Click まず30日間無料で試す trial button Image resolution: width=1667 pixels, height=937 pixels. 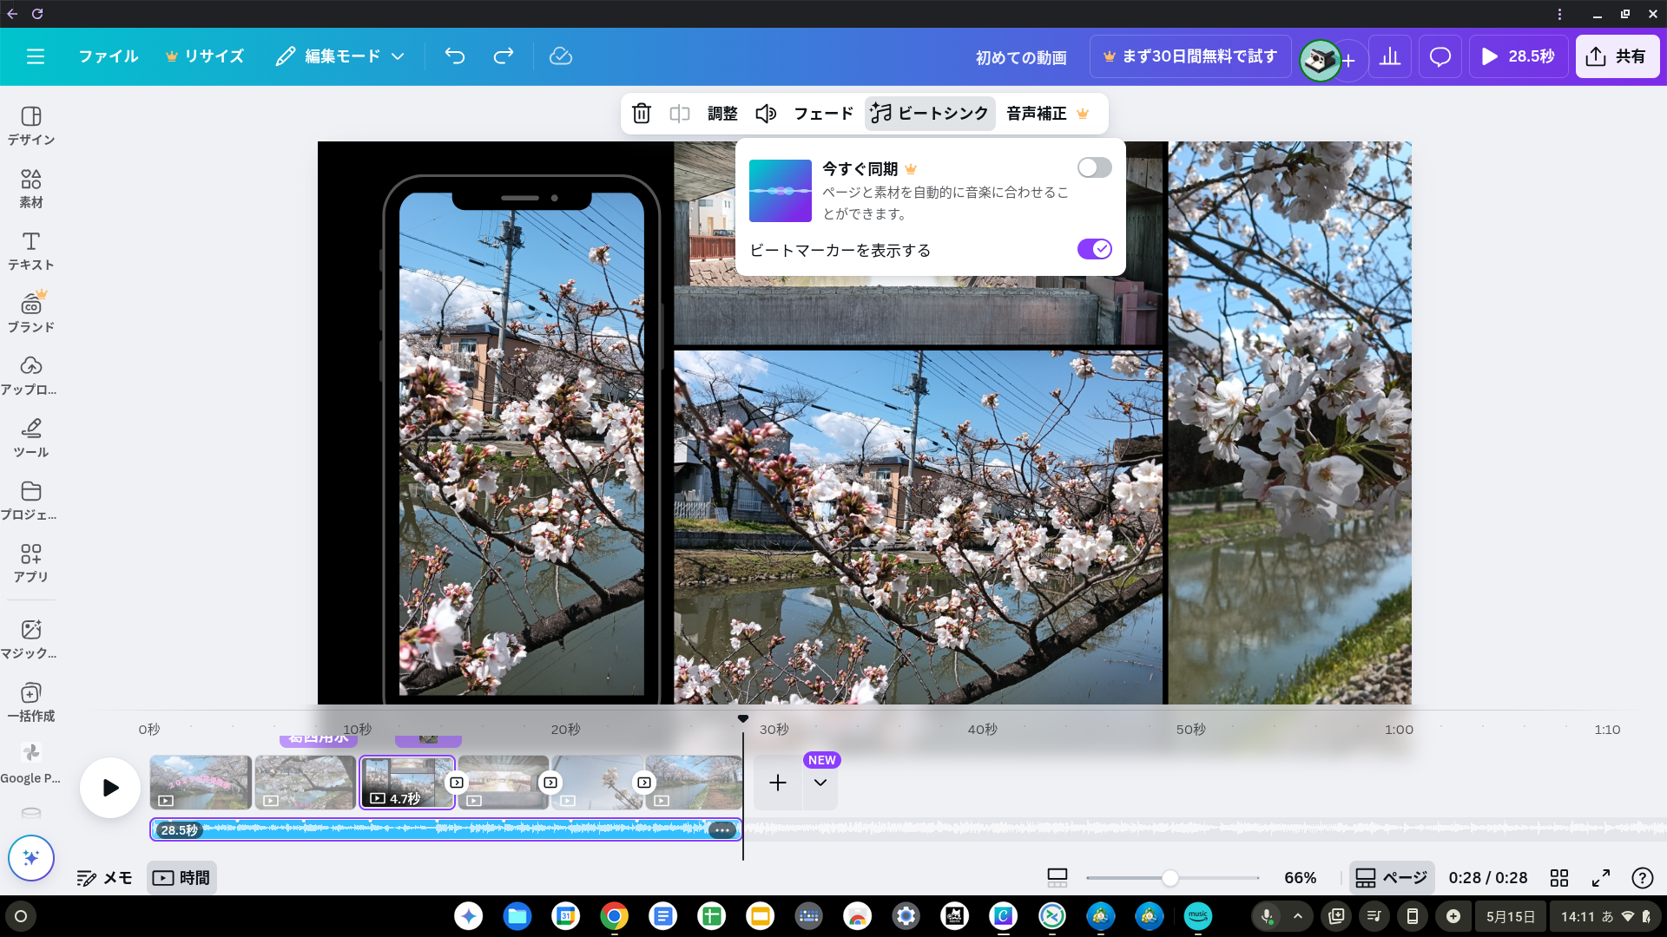coord(1190,56)
